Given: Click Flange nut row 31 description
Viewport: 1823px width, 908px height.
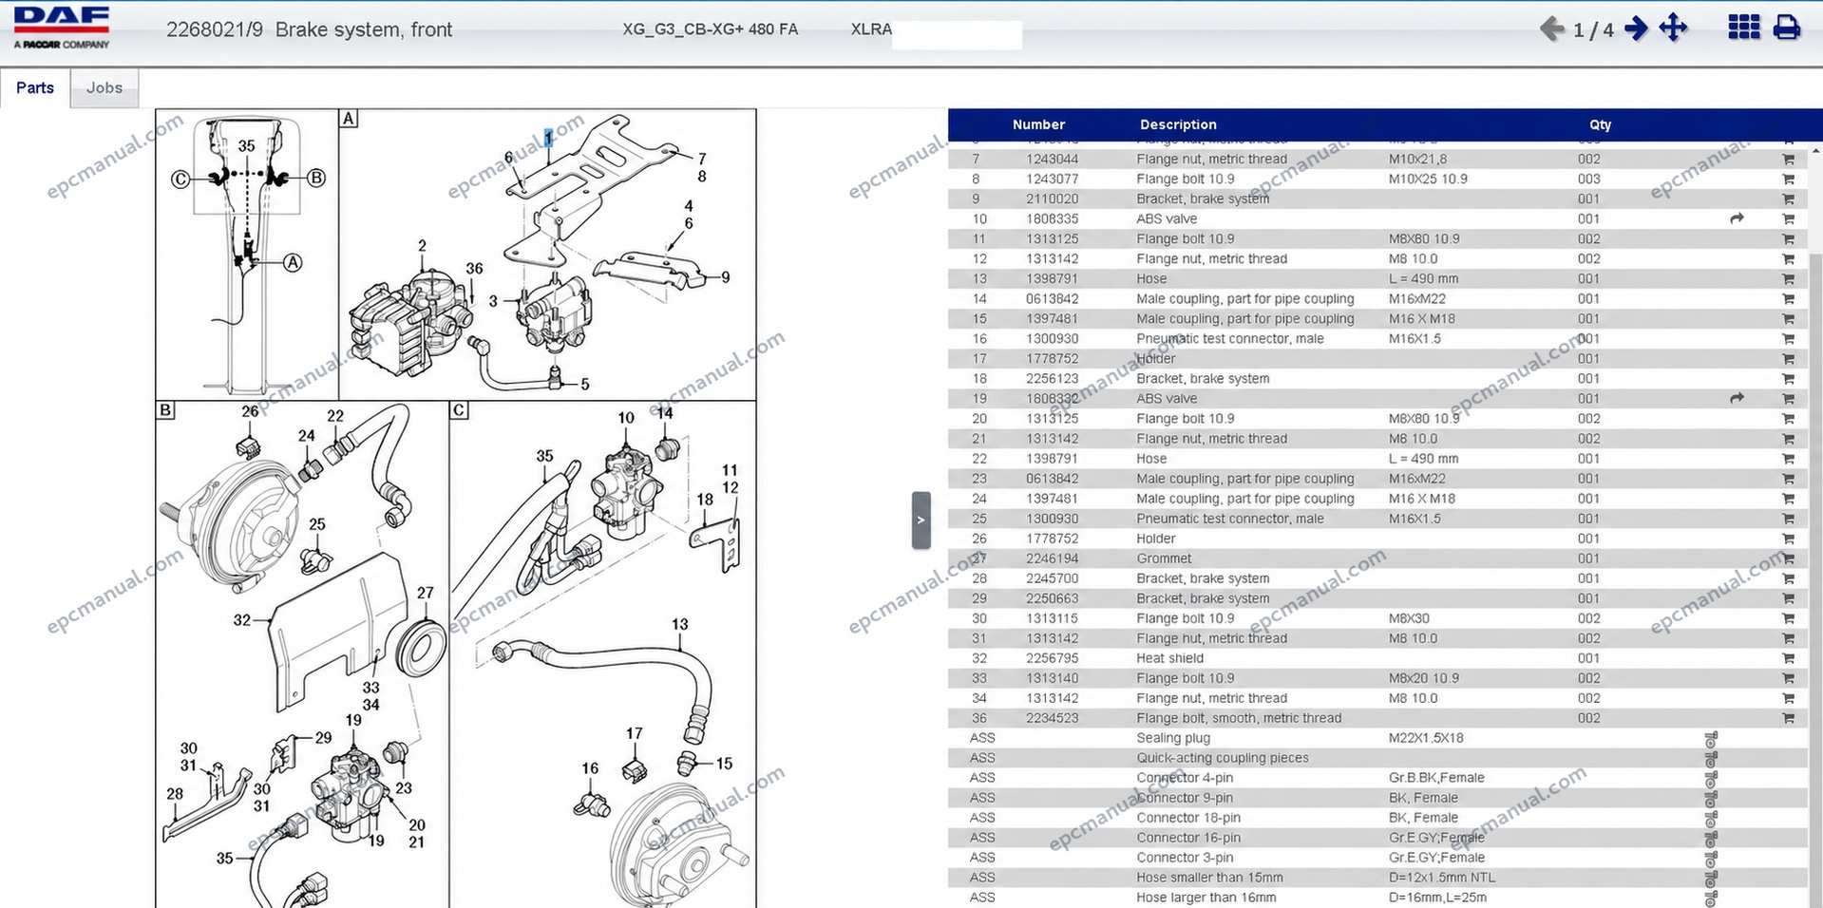Looking at the screenshot, I should pos(1211,638).
